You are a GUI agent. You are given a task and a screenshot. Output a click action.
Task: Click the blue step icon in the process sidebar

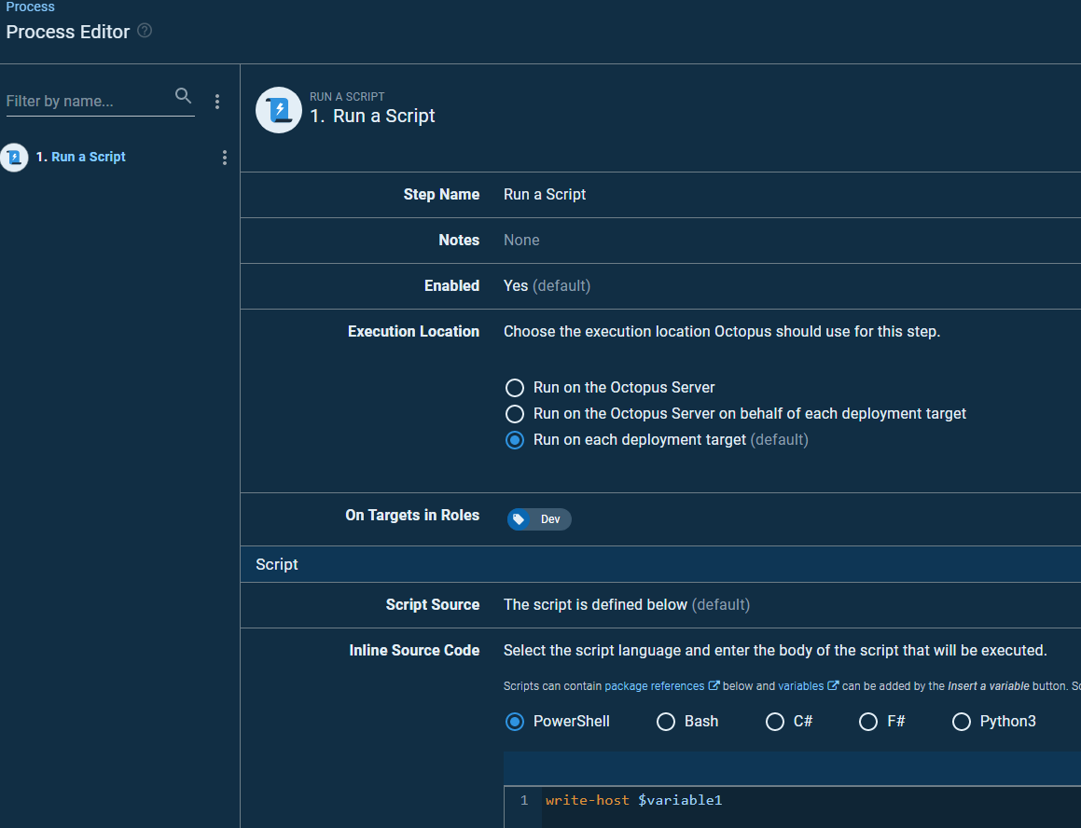click(14, 157)
